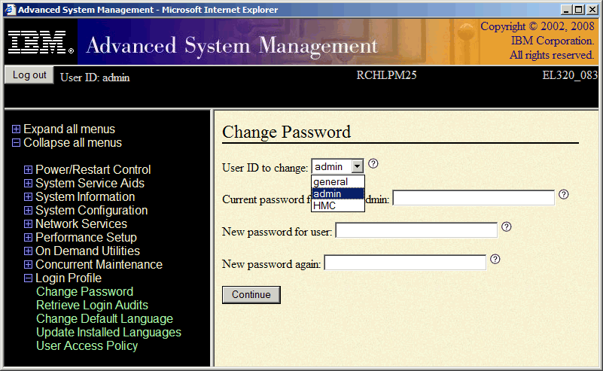This screenshot has width=603, height=371.
Task: Expand the Concurrent Maintenance menu
Action: click(28, 264)
